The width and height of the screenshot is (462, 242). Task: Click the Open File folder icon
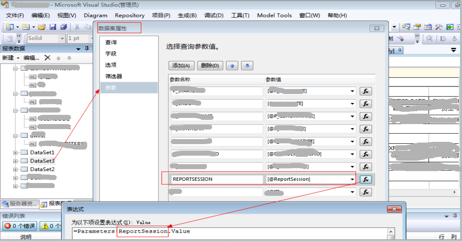tap(42, 27)
